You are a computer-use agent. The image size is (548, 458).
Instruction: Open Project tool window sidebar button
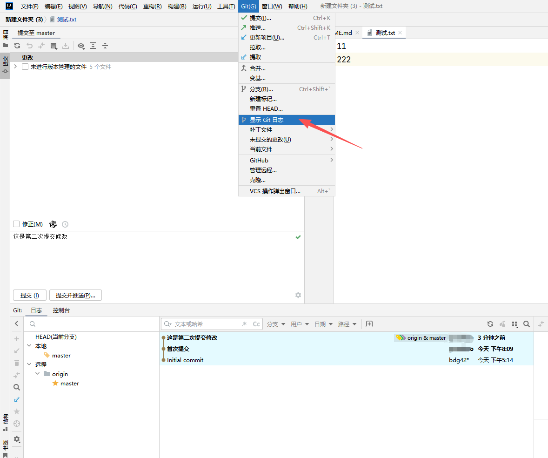5,39
